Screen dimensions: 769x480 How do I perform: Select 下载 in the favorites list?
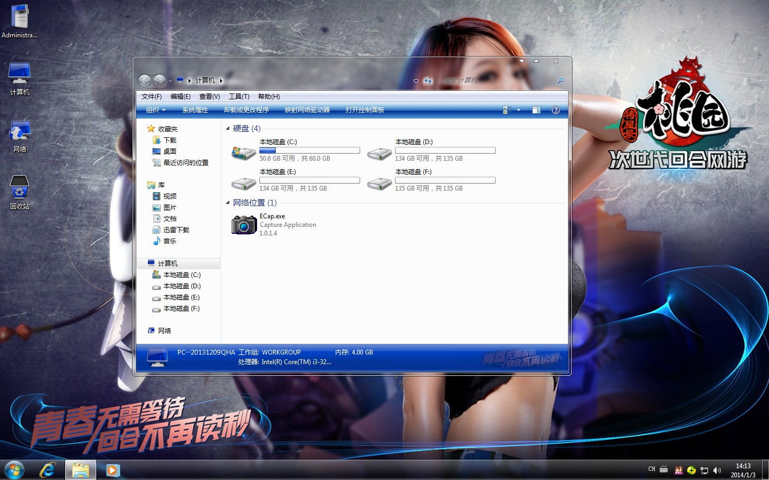(x=164, y=140)
